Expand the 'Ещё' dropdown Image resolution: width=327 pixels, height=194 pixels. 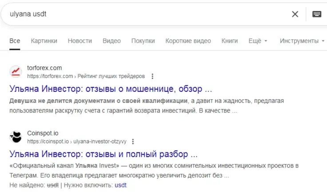(258, 41)
